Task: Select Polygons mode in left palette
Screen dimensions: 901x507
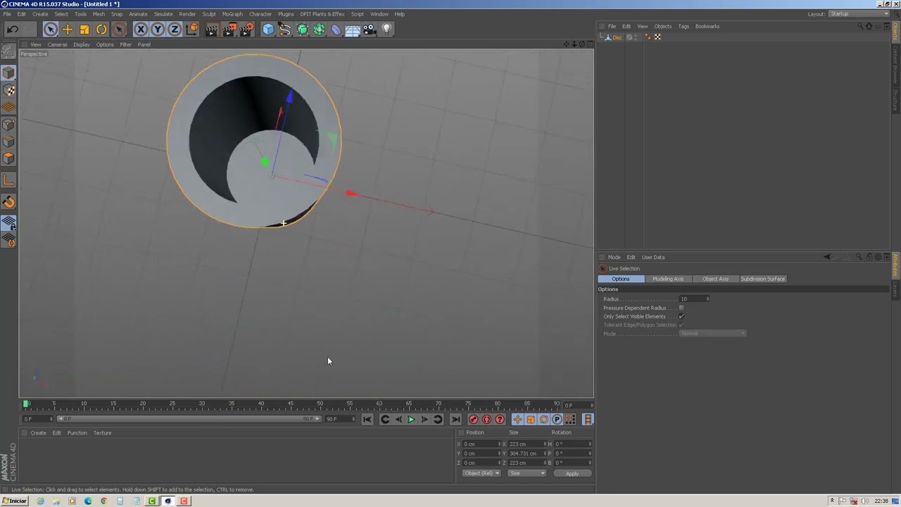Action: pyautogui.click(x=8, y=159)
